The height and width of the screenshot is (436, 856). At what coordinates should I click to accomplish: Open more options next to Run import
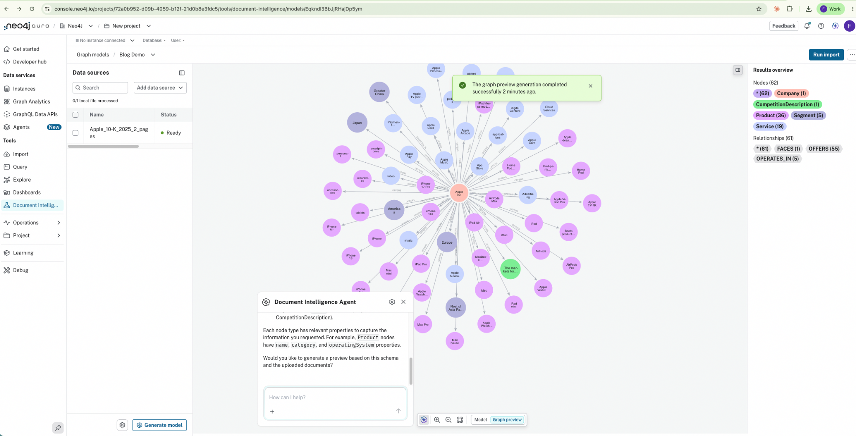point(852,55)
